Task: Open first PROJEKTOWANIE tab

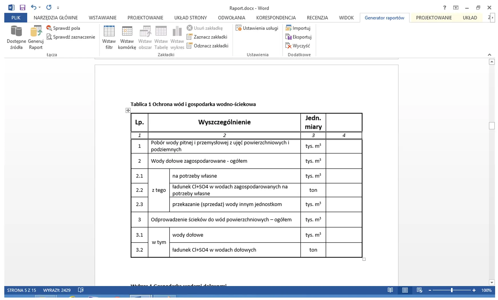Action: point(145,18)
